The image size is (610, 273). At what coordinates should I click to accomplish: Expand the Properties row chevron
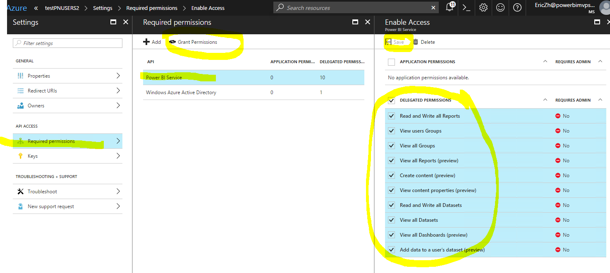click(118, 76)
